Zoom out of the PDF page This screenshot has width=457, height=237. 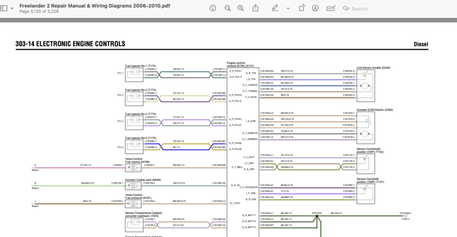(228, 8)
